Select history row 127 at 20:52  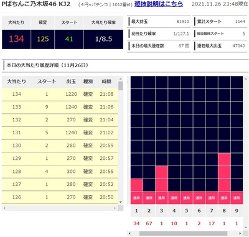pos(60,185)
